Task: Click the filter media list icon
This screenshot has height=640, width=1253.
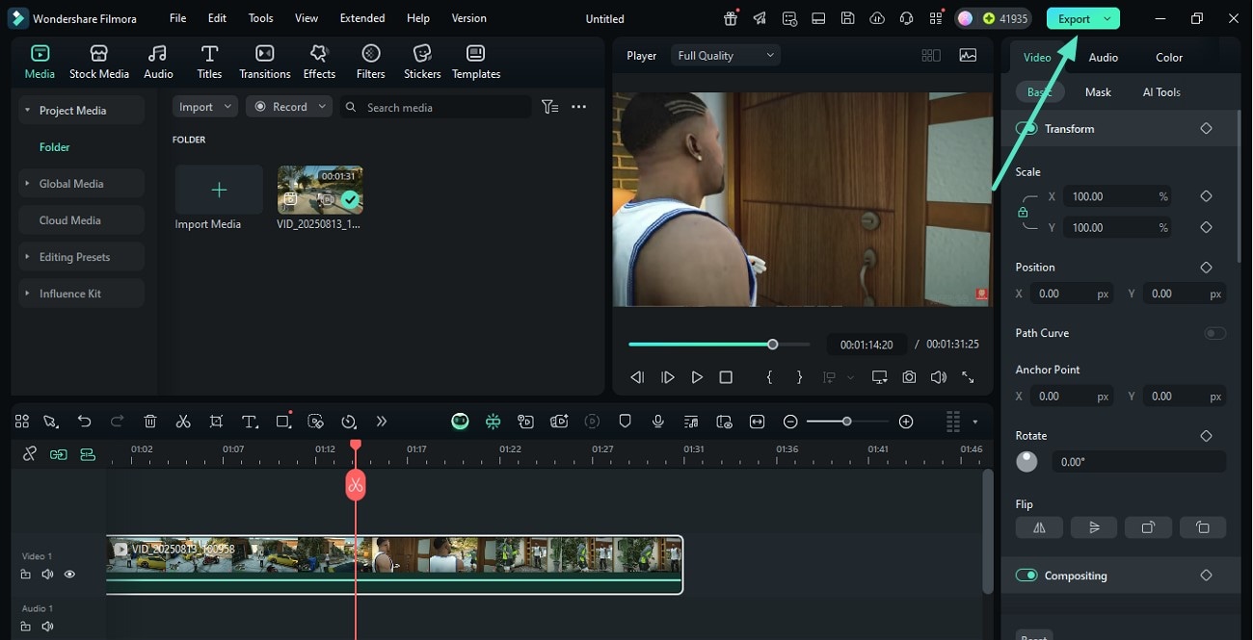Action: pyautogui.click(x=549, y=107)
